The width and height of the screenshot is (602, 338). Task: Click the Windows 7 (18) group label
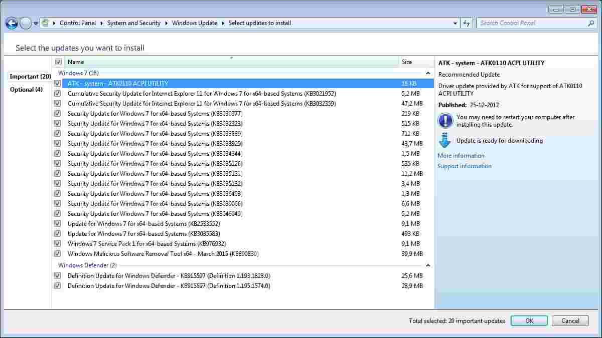coord(78,73)
